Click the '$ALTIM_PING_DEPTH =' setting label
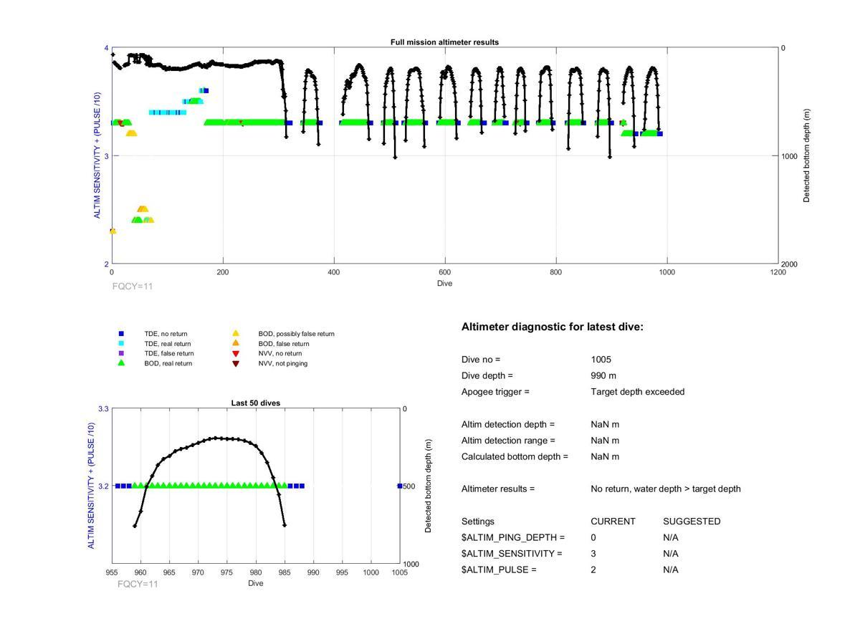Image resolution: width=860 pixels, height=634 pixels. 513,537
